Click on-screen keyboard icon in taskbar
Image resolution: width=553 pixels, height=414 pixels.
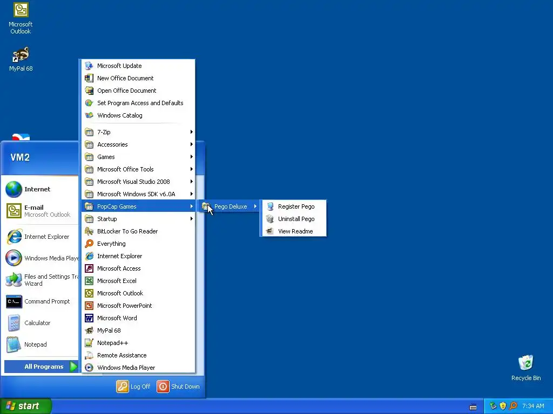tap(473, 407)
